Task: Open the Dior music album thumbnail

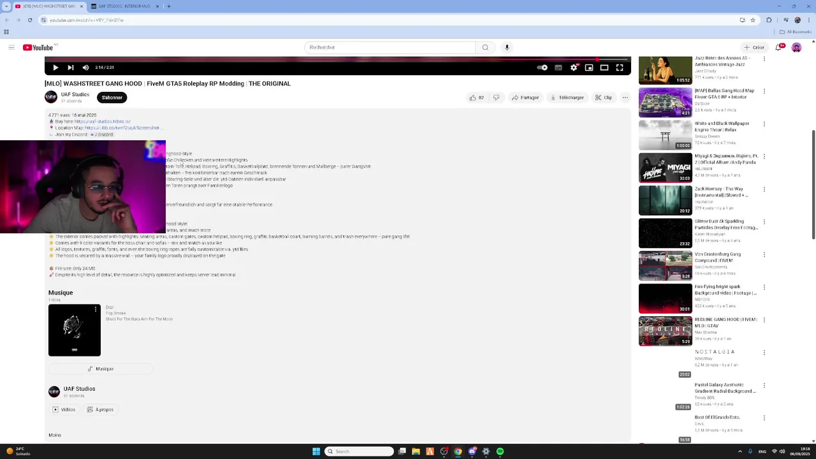Action: (75, 330)
